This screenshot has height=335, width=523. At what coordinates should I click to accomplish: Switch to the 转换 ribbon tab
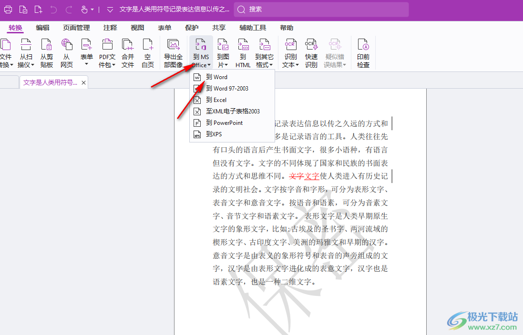click(x=15, y=28)
